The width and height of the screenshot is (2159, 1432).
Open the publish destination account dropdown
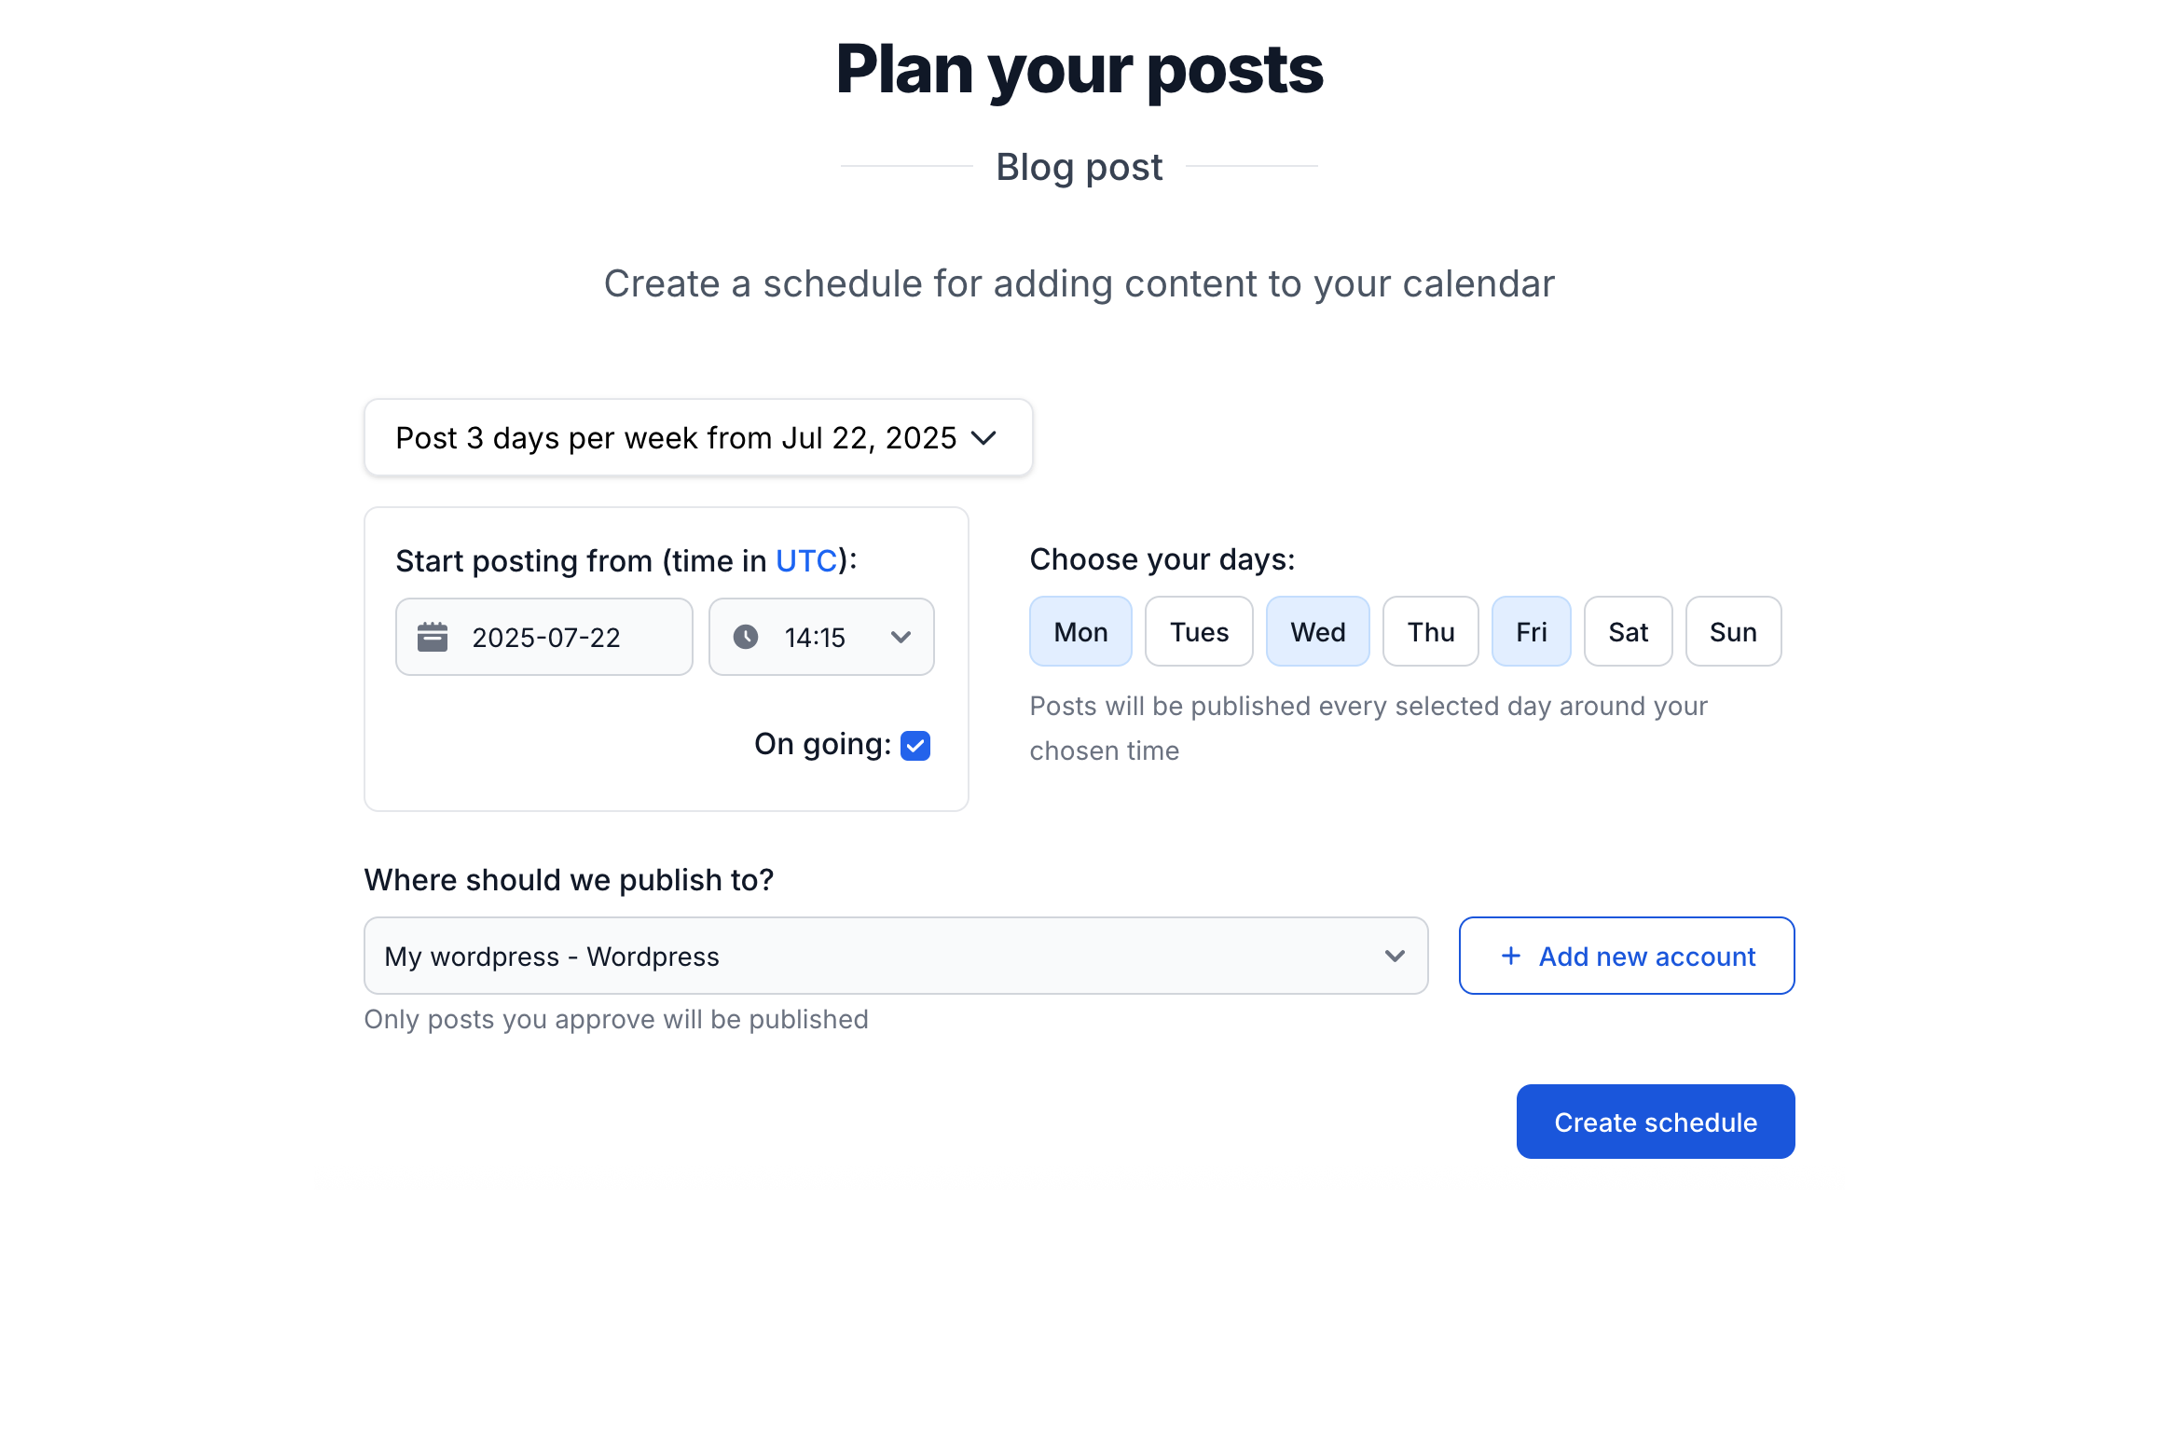(x=1394, y=956)
